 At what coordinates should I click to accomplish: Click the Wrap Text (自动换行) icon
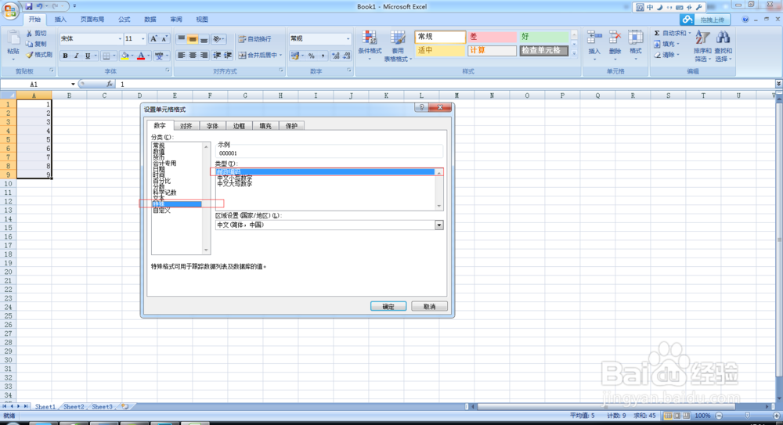coord(242,39)
